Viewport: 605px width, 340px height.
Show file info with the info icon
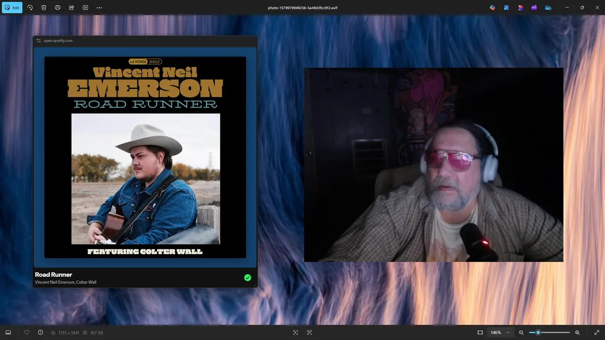pyautogui.click(x=40, y=332)
